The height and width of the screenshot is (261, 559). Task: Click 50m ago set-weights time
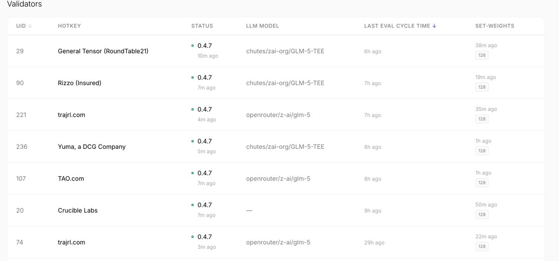486,205
